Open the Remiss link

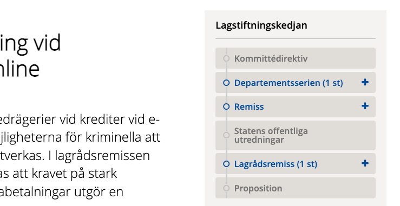point(249,107)
